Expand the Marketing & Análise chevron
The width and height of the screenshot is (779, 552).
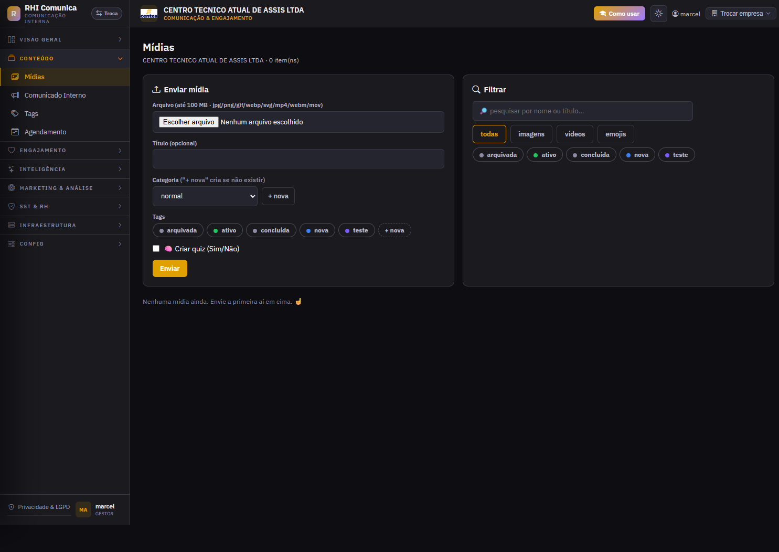[120, 188]
